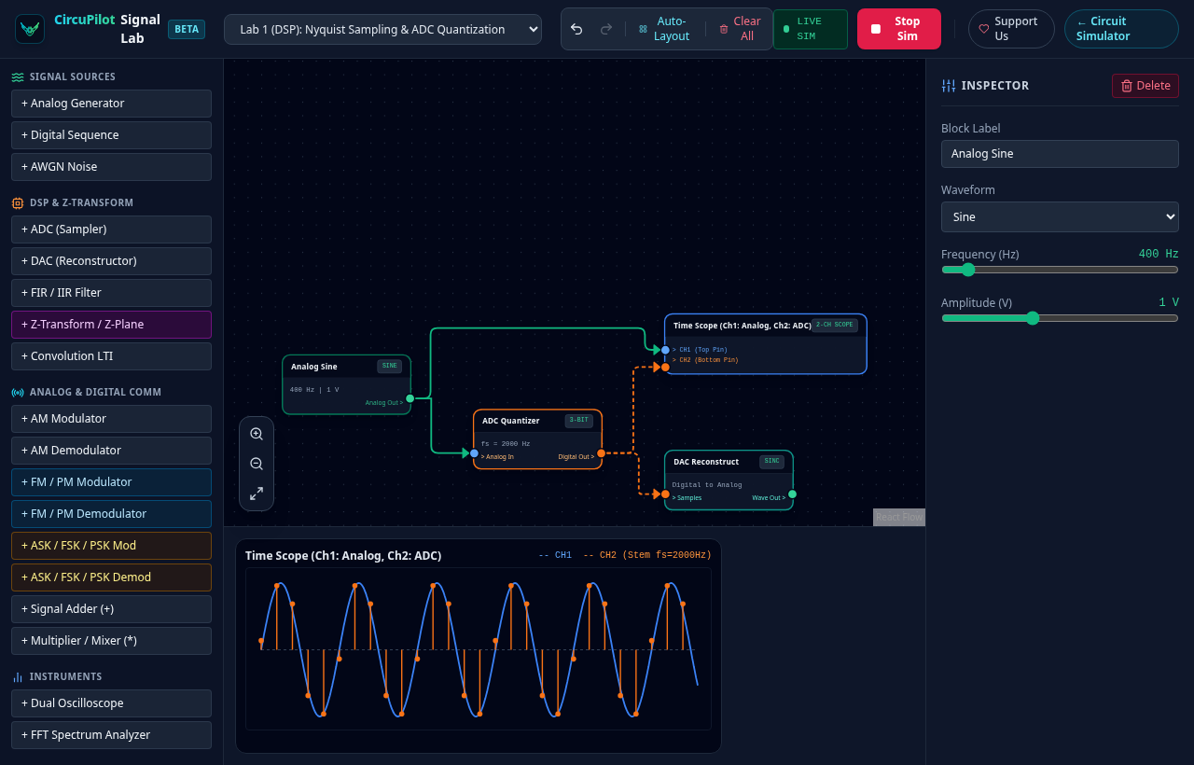Add a Convolution LTI block

(x=111, y=356)
